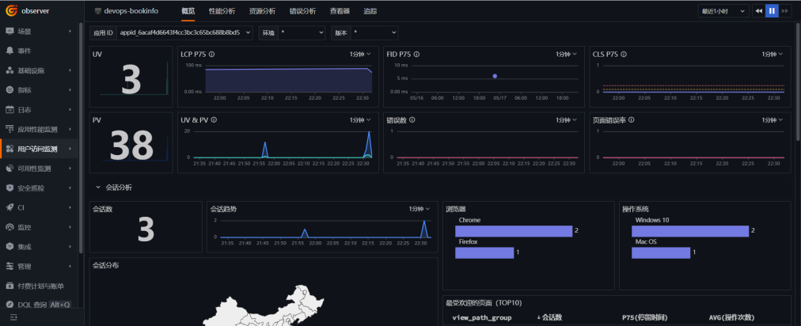Click the Chrome bar in 浏览器 chart

pos(514,231)
